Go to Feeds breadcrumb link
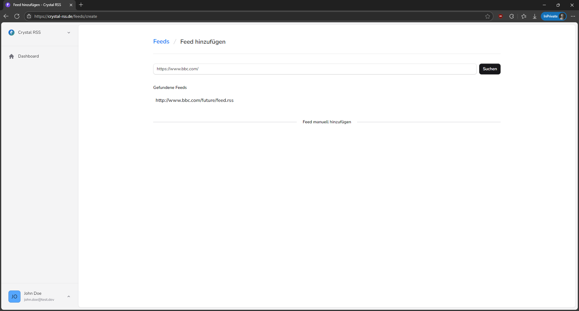Image resolution: width=579 pixels, height=311 pixels. [161, 42]
